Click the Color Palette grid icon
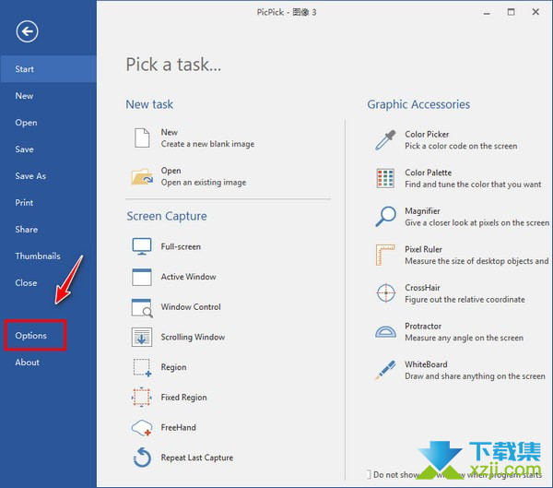This screenshot has height=488, width=553. 385,178
